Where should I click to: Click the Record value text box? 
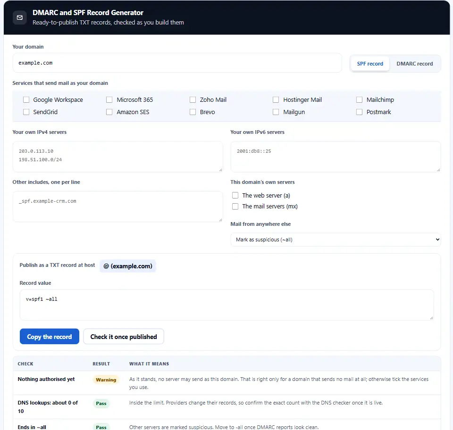226,305
